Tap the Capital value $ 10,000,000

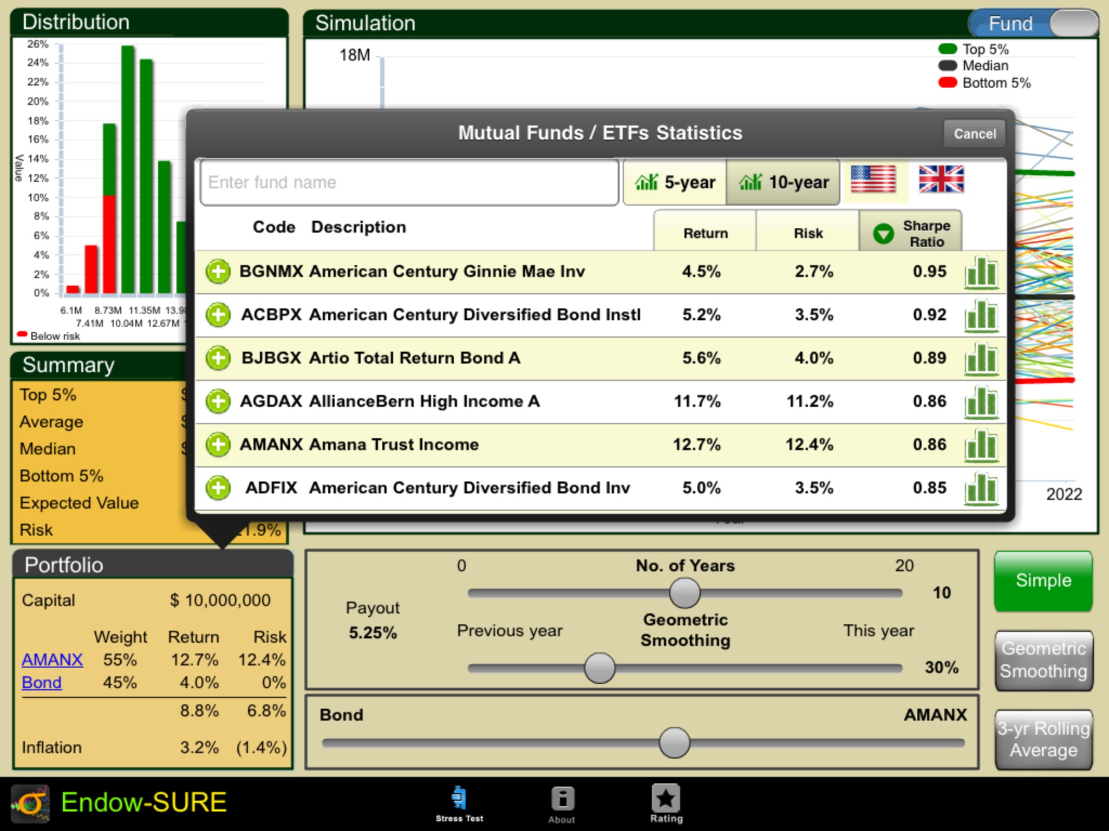click(x=220, y=601)
